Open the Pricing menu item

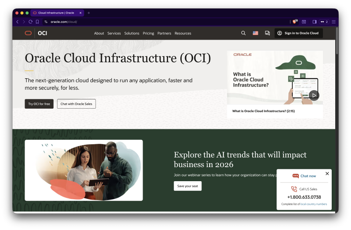pyautogui.click(x=148, y=33)
